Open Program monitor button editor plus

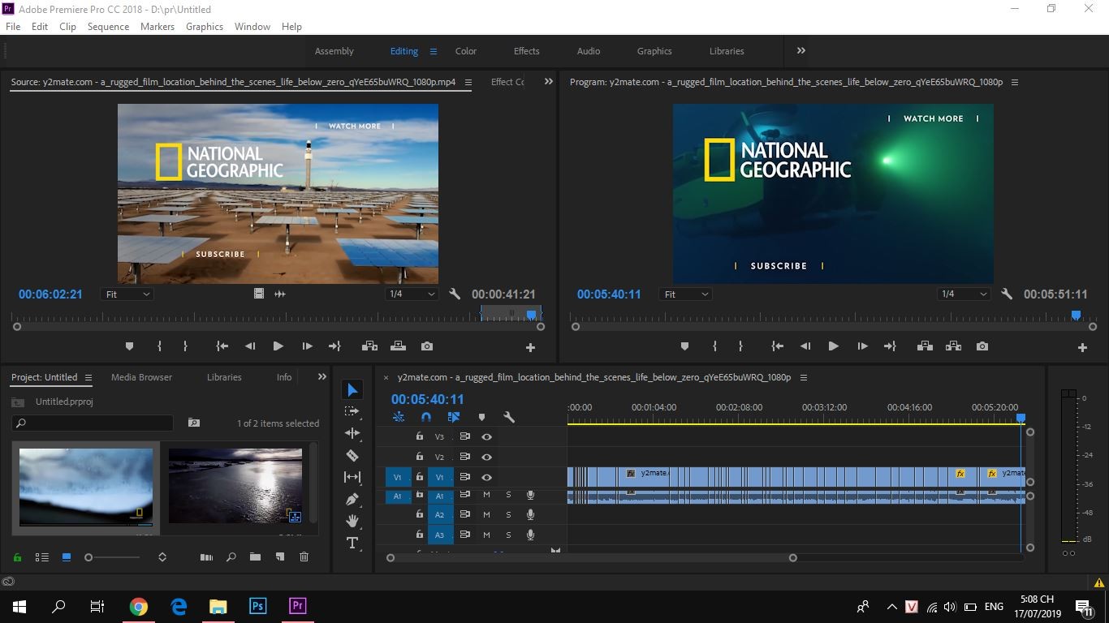point(1082,347)
